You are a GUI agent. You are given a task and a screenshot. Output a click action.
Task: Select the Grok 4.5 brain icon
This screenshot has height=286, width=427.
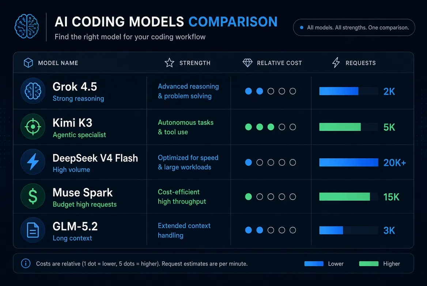33,91
